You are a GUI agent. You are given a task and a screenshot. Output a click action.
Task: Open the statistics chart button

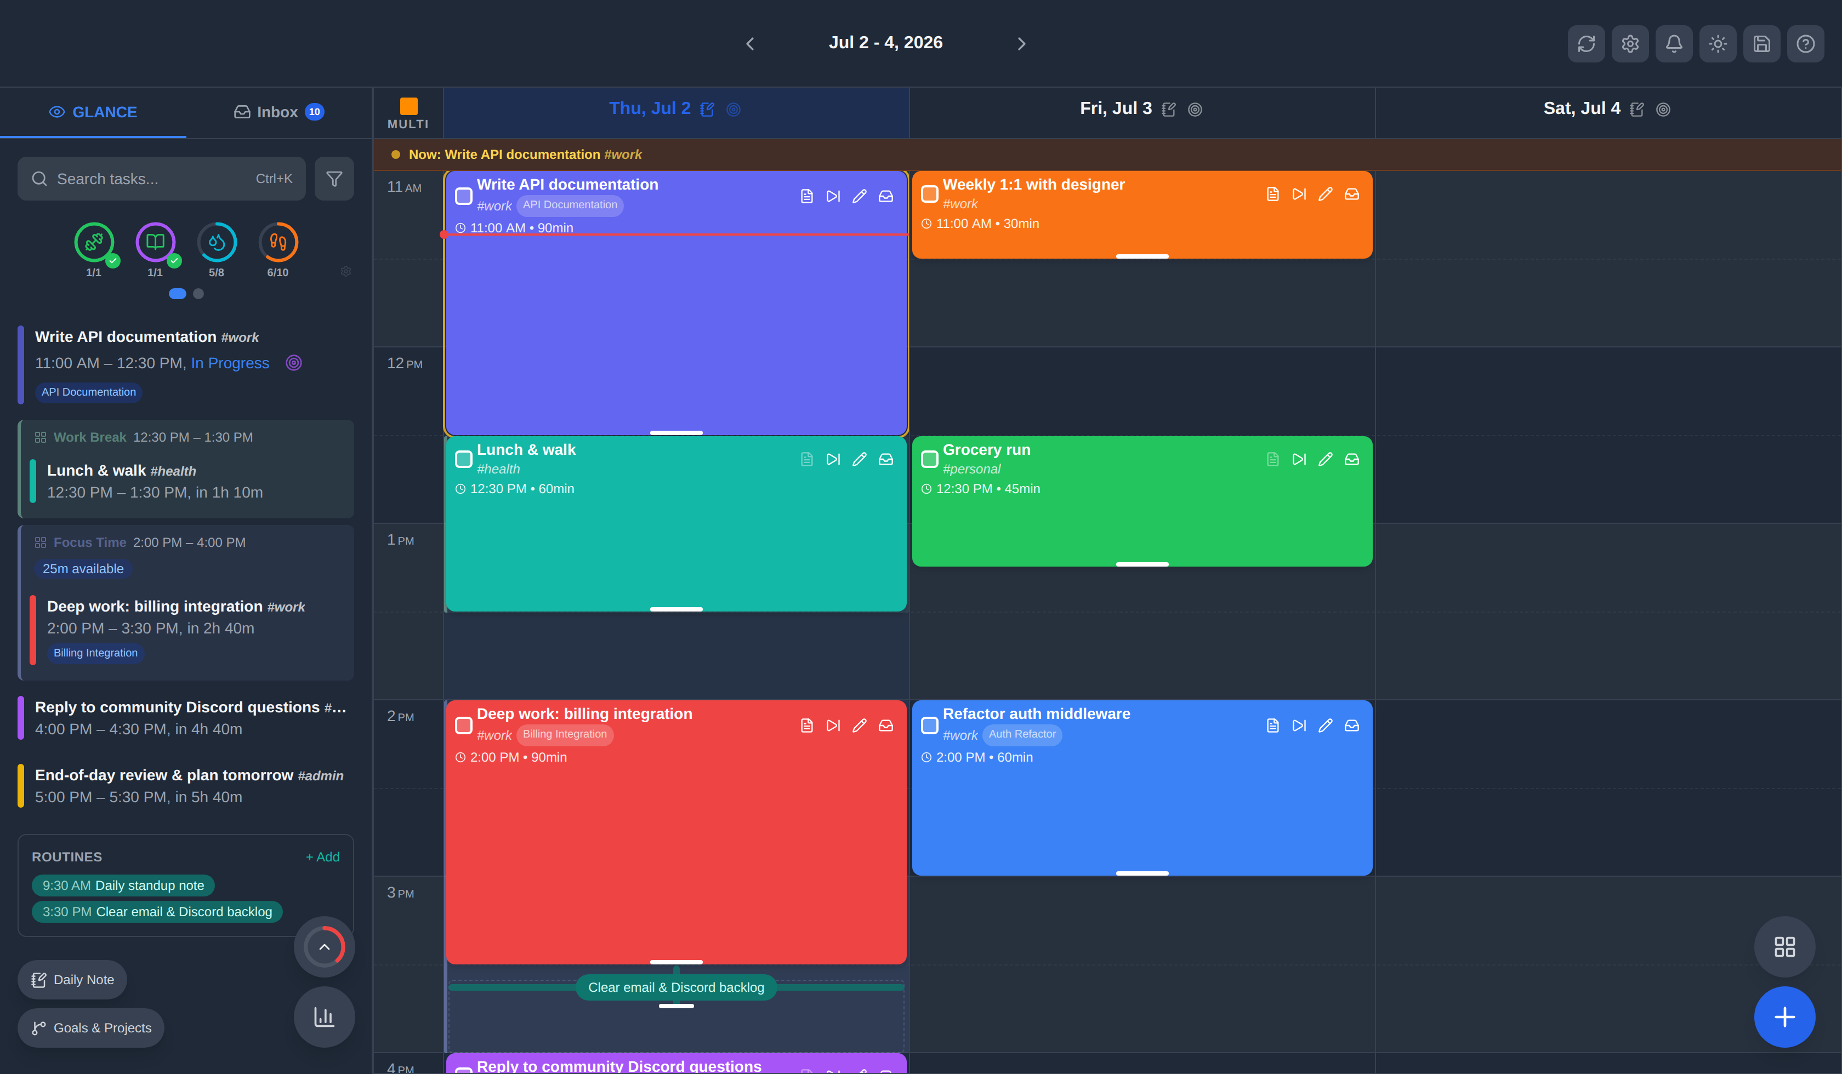coord(324,1017)
